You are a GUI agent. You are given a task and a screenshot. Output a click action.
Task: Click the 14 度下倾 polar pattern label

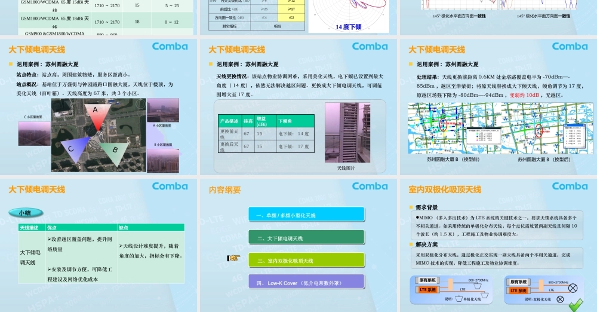coord(349,27)
